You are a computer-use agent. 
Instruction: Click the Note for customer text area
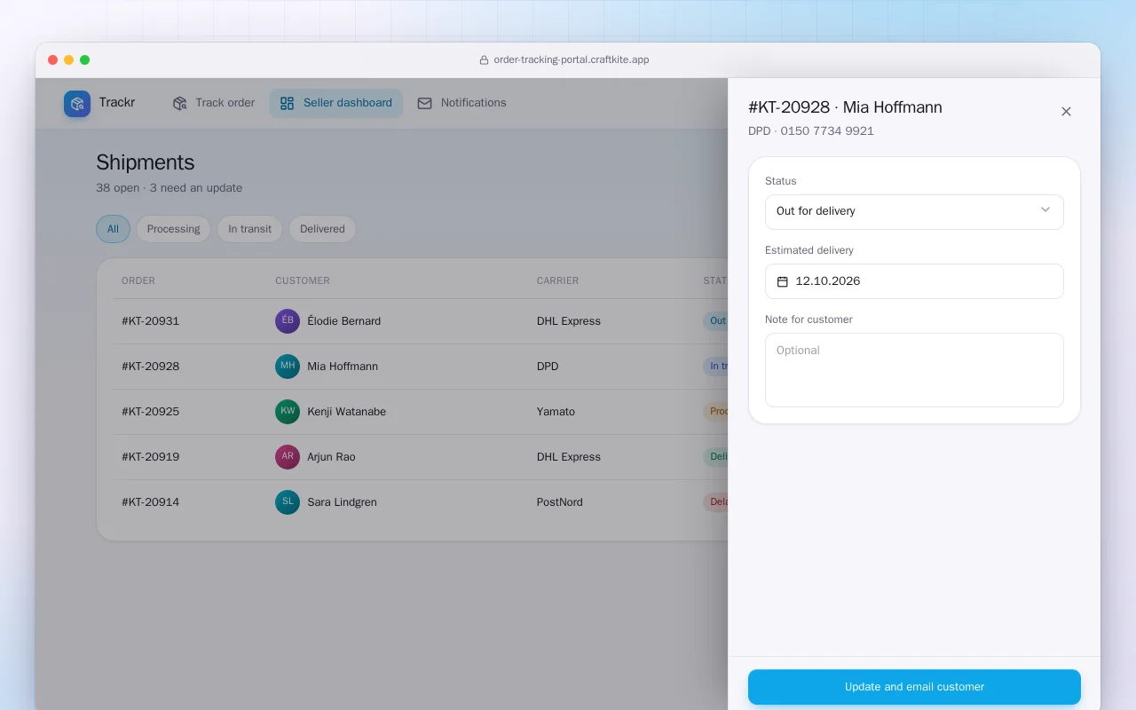tap(914, 370)
